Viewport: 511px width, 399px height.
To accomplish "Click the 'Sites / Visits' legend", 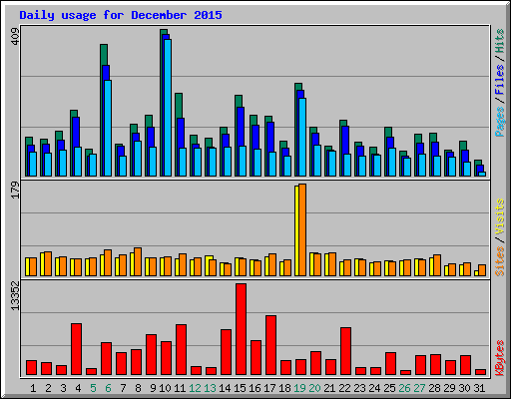I will coord(500,237).
